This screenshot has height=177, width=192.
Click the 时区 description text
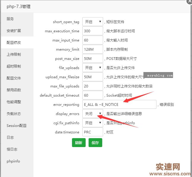[x=110, y=132]
